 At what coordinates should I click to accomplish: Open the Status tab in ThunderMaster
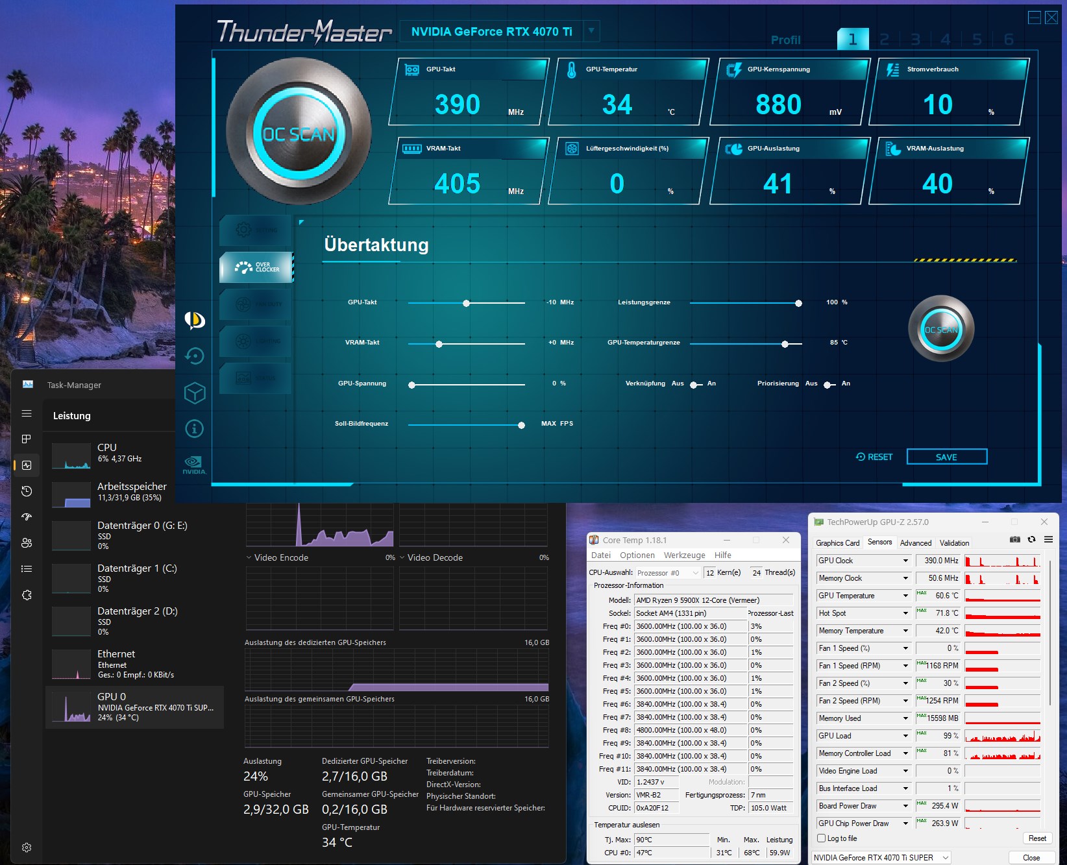[256, 378]
